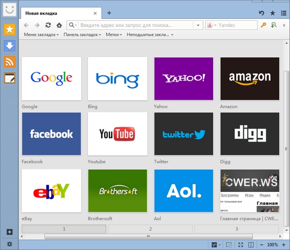Viewport: 290px width, 250px height.
Task: Open the notes icon in the sidebar
Action: (9, 77)
